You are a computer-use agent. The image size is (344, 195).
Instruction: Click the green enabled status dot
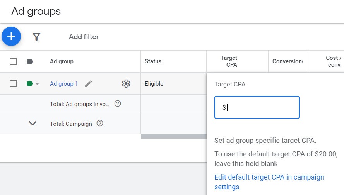29,84
